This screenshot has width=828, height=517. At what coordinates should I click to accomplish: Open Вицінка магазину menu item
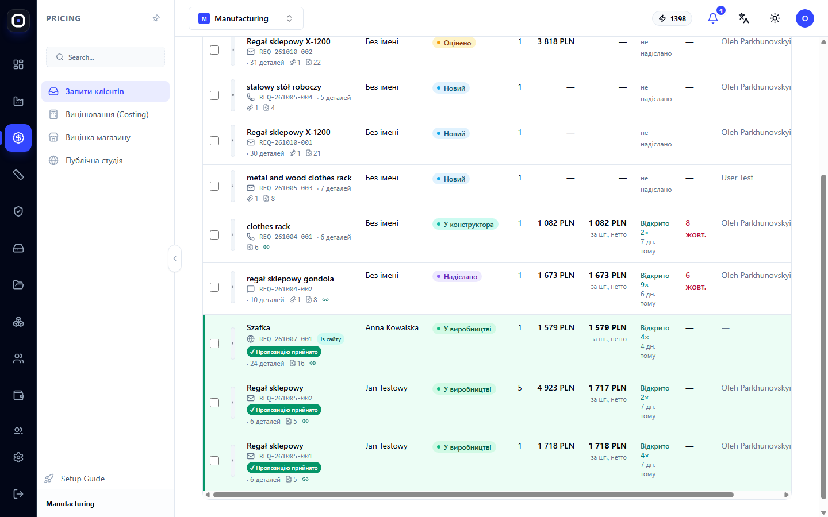coord(105,137)
